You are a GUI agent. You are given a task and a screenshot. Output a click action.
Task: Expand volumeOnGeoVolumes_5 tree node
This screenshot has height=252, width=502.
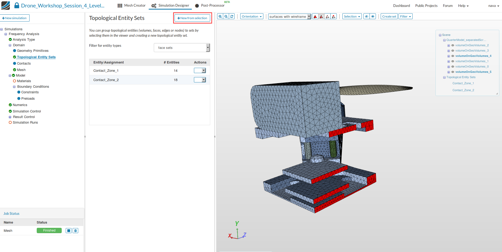pos(449,72)
